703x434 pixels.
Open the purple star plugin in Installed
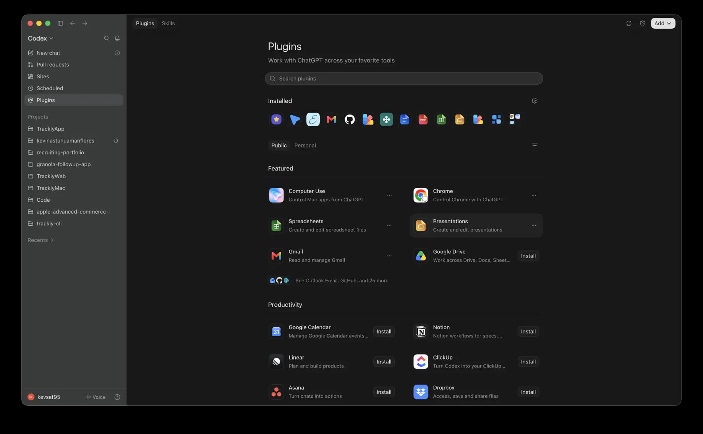tap(276, 120)
